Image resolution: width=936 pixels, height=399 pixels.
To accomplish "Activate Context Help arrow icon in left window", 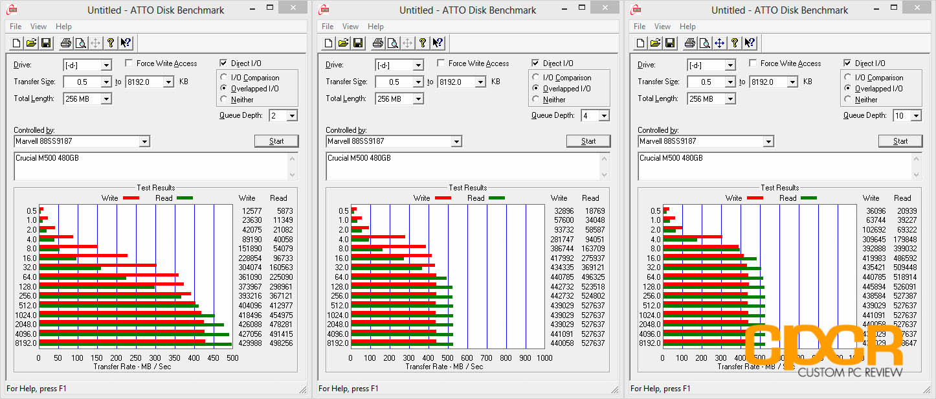I will point(126,43).
